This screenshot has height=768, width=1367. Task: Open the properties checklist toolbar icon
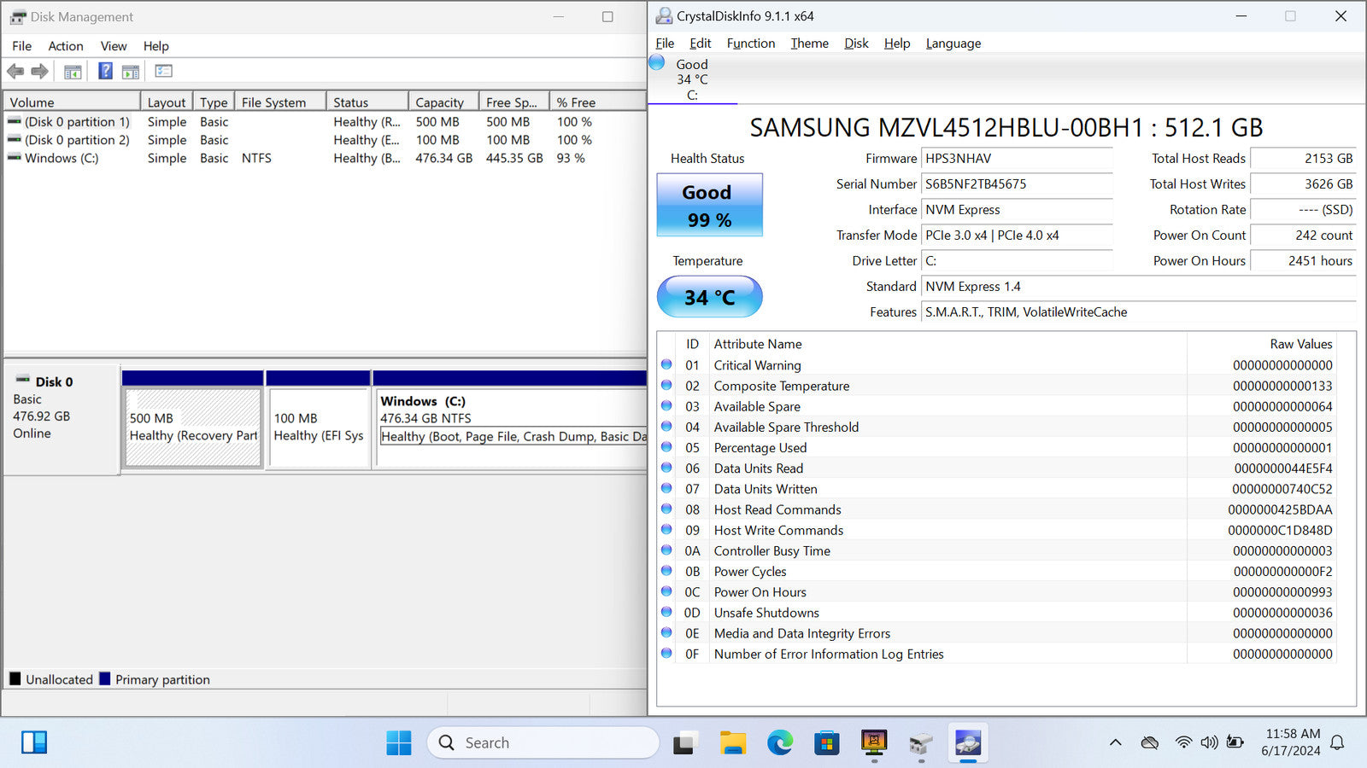[x=163, y=72]
